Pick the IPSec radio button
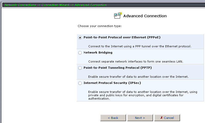The width and height of the screenshot is (205, 123). [80, 83]
